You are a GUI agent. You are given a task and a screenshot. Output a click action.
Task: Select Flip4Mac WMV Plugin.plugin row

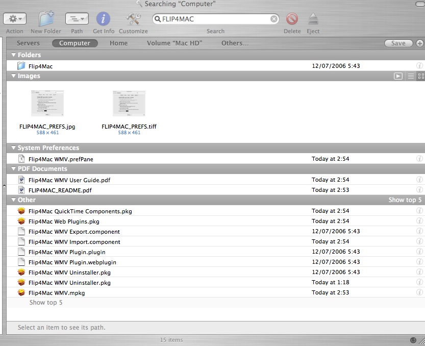click(x=216, y=252)
